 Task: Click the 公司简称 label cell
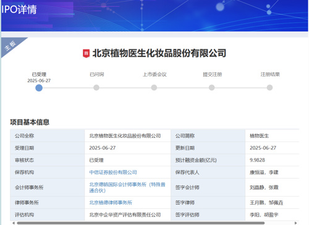[x=208, y=136]
